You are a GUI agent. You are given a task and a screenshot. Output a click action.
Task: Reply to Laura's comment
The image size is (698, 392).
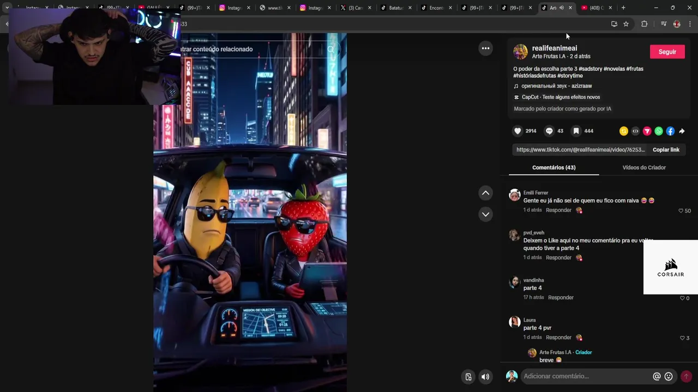(558, 338)
